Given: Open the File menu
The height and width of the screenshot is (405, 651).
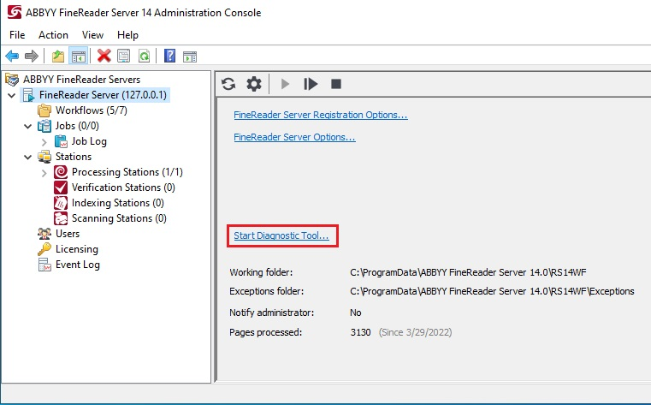Looking at the screenshot, I should 17,35.
